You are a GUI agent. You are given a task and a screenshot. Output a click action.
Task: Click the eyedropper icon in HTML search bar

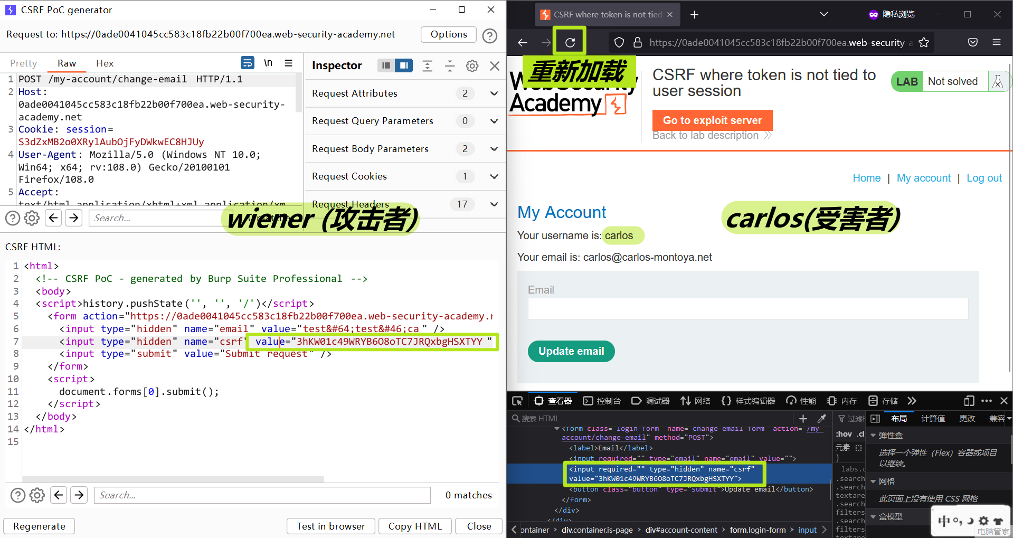tap(821, 419)
